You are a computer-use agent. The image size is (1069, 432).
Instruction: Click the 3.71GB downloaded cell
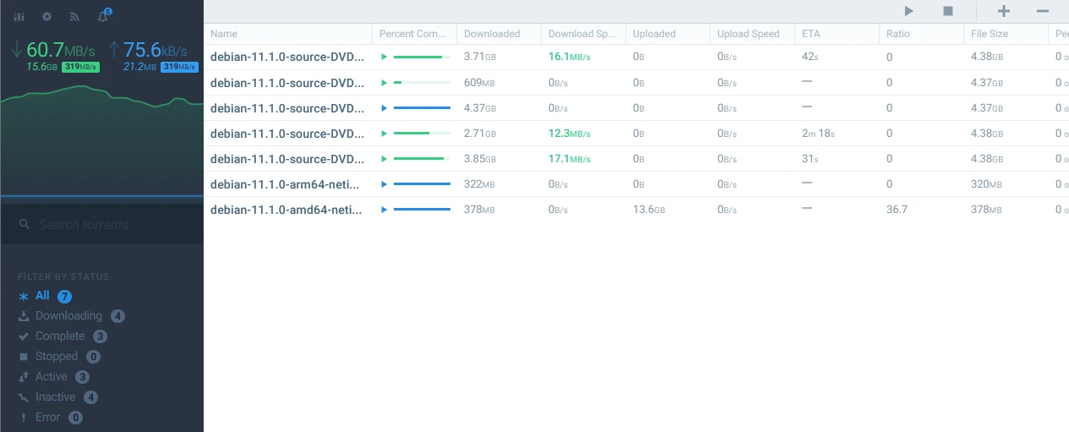pos(480,57)
